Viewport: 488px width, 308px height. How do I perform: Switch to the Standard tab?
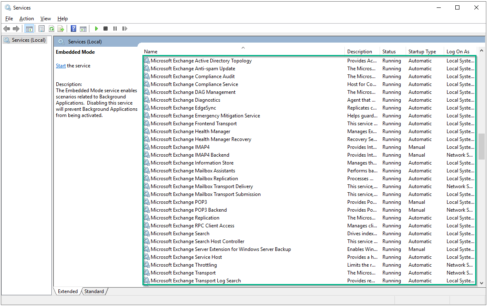(x=94, y=291)
